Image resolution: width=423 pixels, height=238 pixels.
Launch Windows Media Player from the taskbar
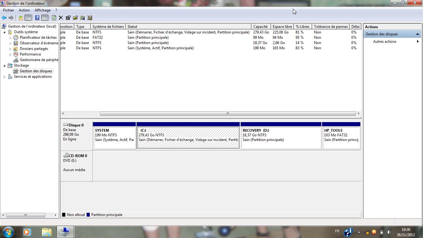27,232
